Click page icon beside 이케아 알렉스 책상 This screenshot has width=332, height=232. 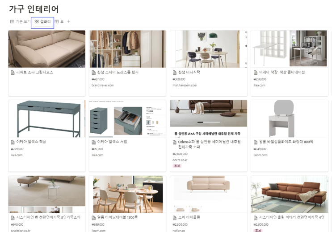13,142
